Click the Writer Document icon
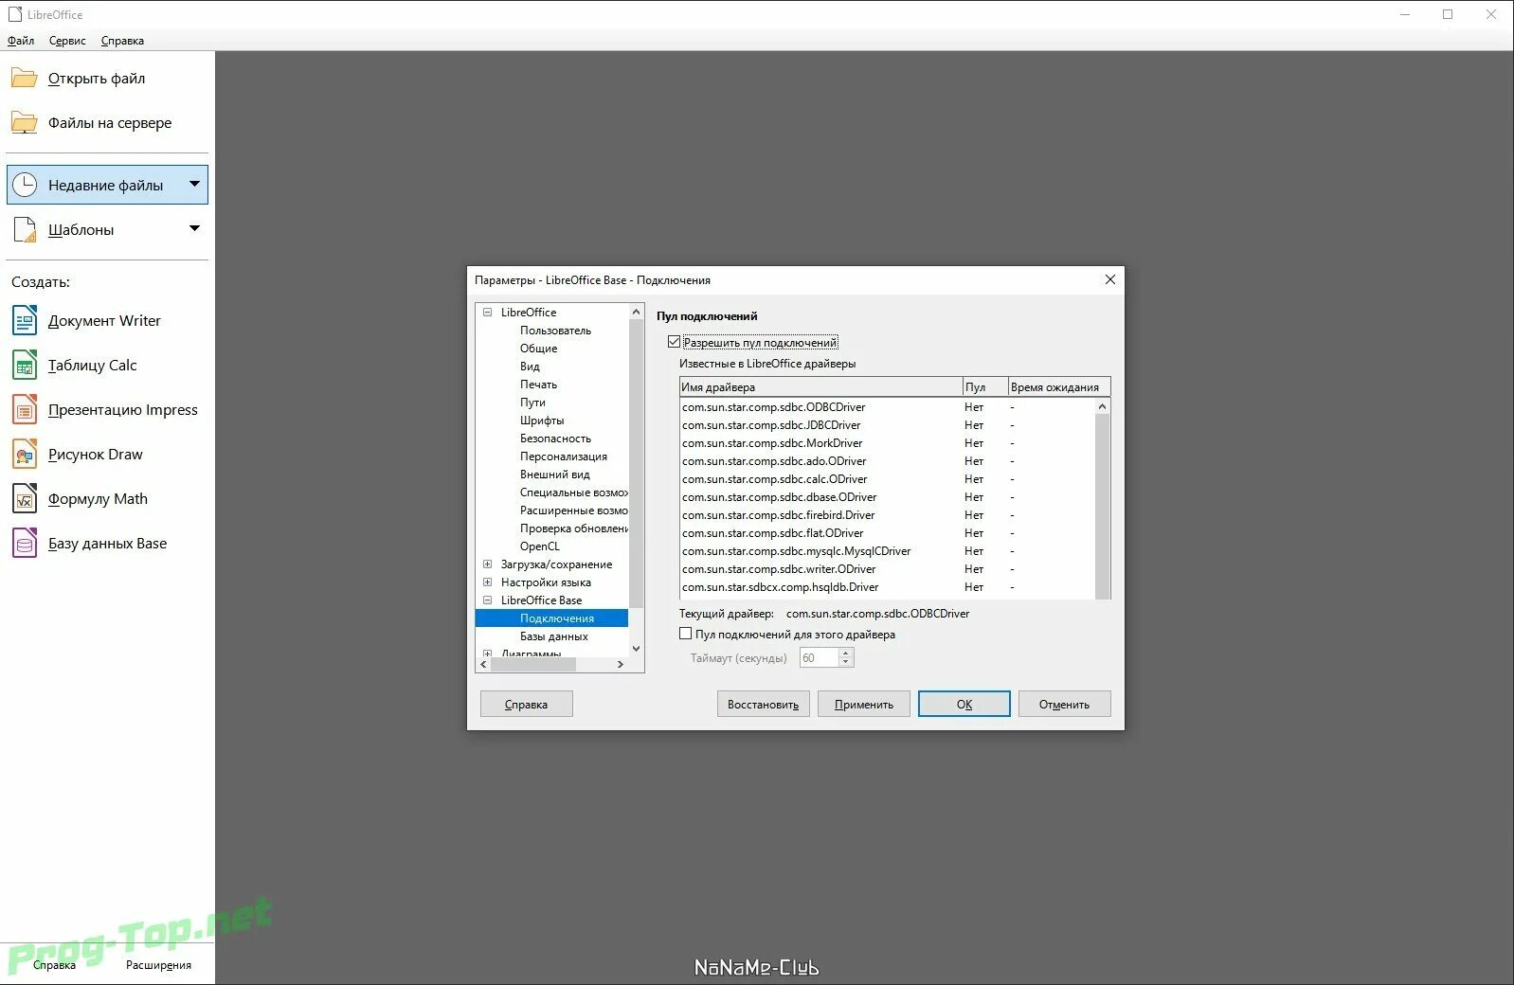The height and width of the screenshot is (985, 1514). point(25,320)
